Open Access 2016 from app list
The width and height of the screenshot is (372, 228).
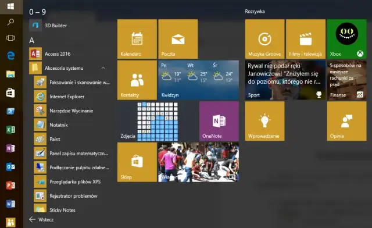[x=70, y=54]
